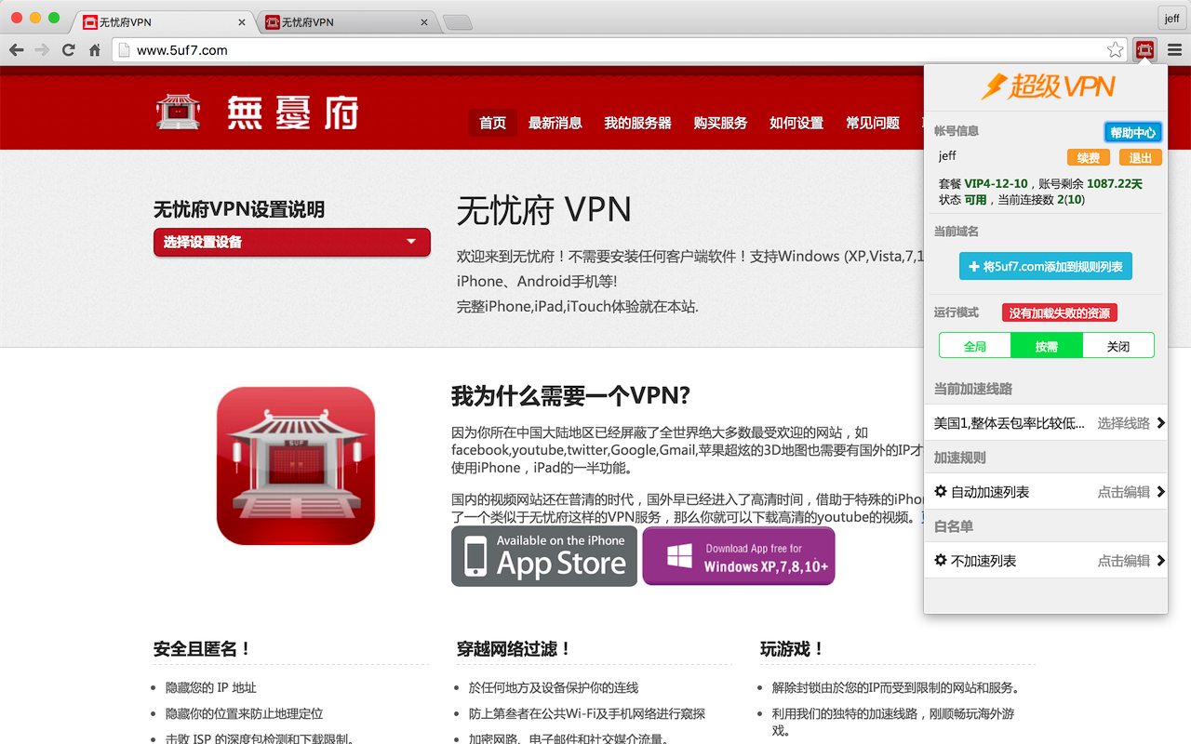Image resolution: width=1191 pixels, height=744 pixels.
Task: Open the 帮助中心 button
Action: pos(1132,131)
